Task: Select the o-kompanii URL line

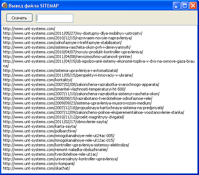Action: [x=39, y=164]
